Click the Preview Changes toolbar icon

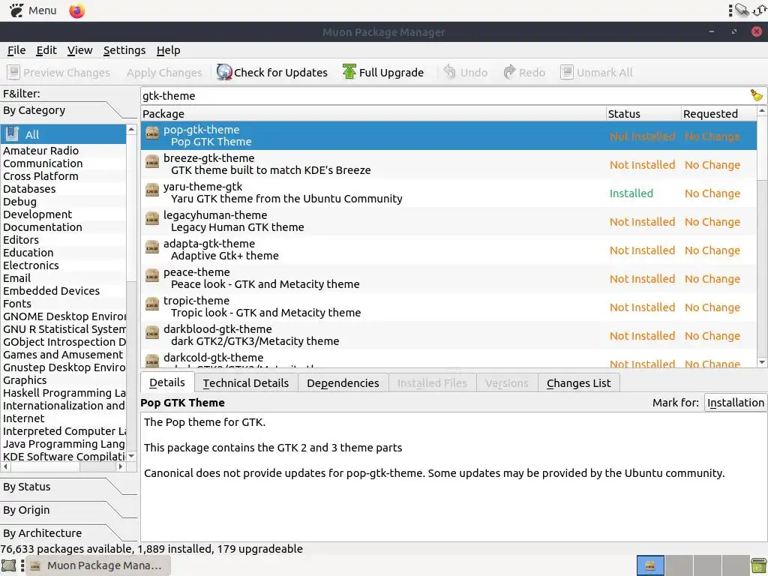point(13,73)
